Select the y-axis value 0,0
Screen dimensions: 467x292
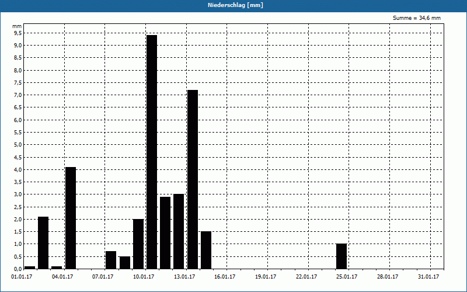click(18, 269)
